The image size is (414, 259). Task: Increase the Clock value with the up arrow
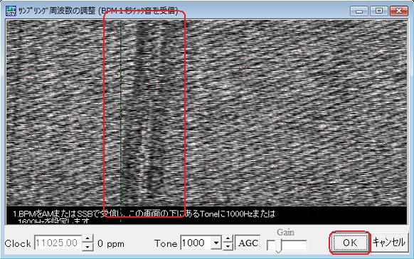tap(87, 238)
